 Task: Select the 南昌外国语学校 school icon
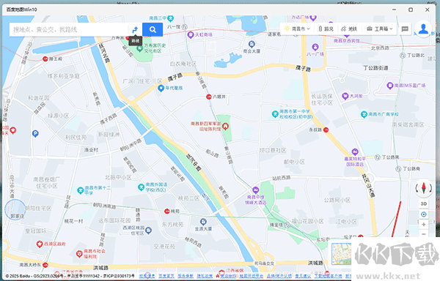(141, 187)
